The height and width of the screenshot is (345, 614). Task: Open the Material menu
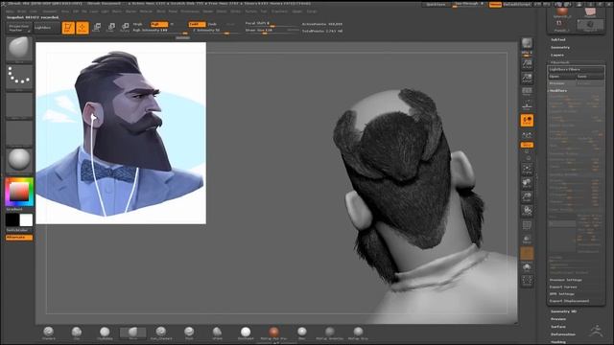[146, 11]
